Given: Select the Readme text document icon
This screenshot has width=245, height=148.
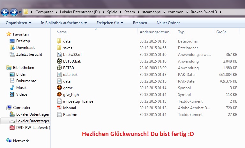Looking at the screenshot, I should [59, 114].
